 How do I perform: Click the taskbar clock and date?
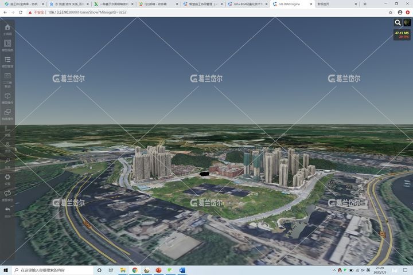[x=380, y=270]
